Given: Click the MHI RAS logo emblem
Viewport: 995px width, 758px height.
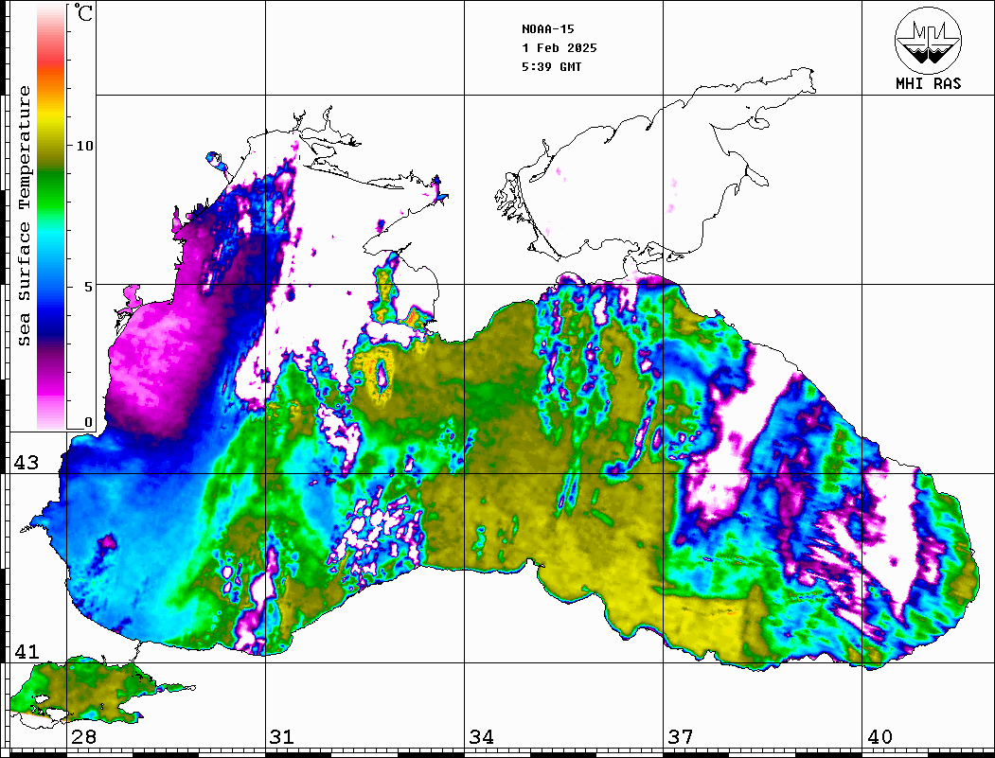Looking at the screenshot, I should (928, 40).
